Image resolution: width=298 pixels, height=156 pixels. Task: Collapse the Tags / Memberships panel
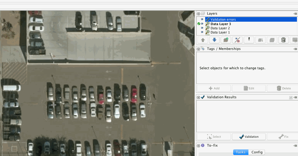pyautogui.click(x=198, y=49)
